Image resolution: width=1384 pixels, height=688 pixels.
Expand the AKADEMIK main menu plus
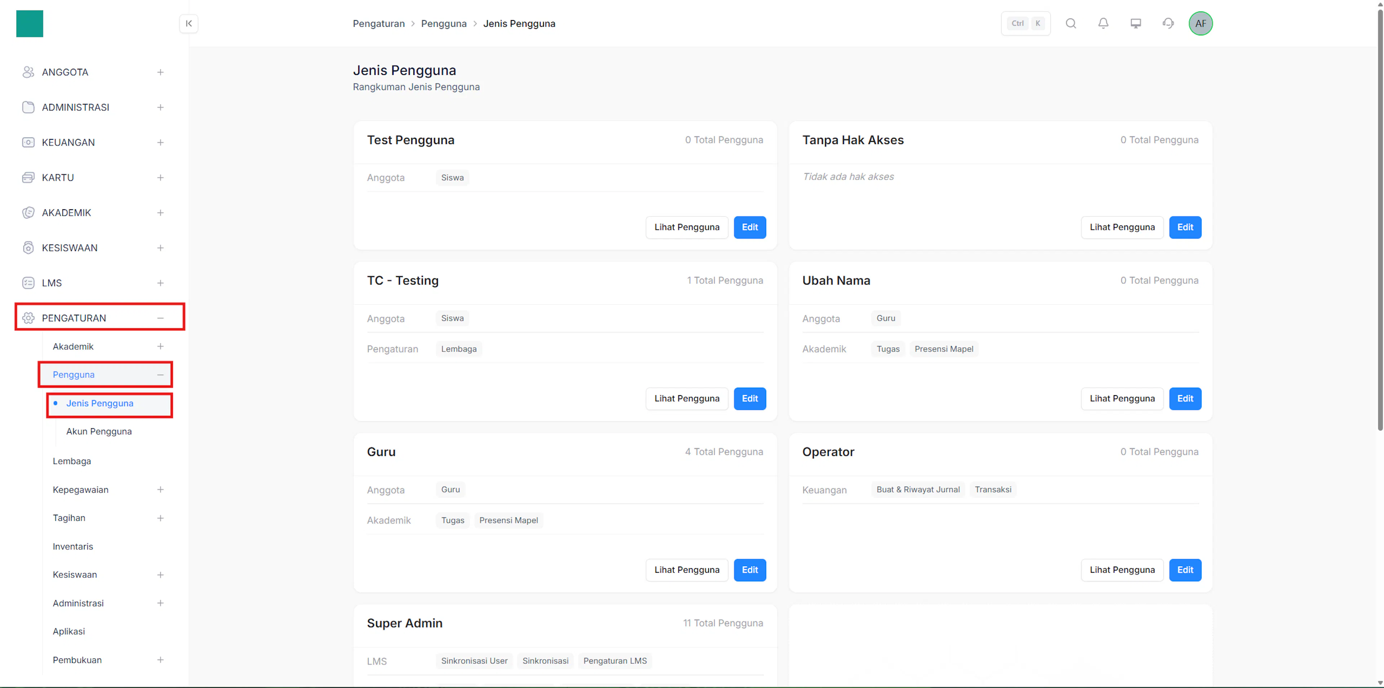[x=160, y=213]
